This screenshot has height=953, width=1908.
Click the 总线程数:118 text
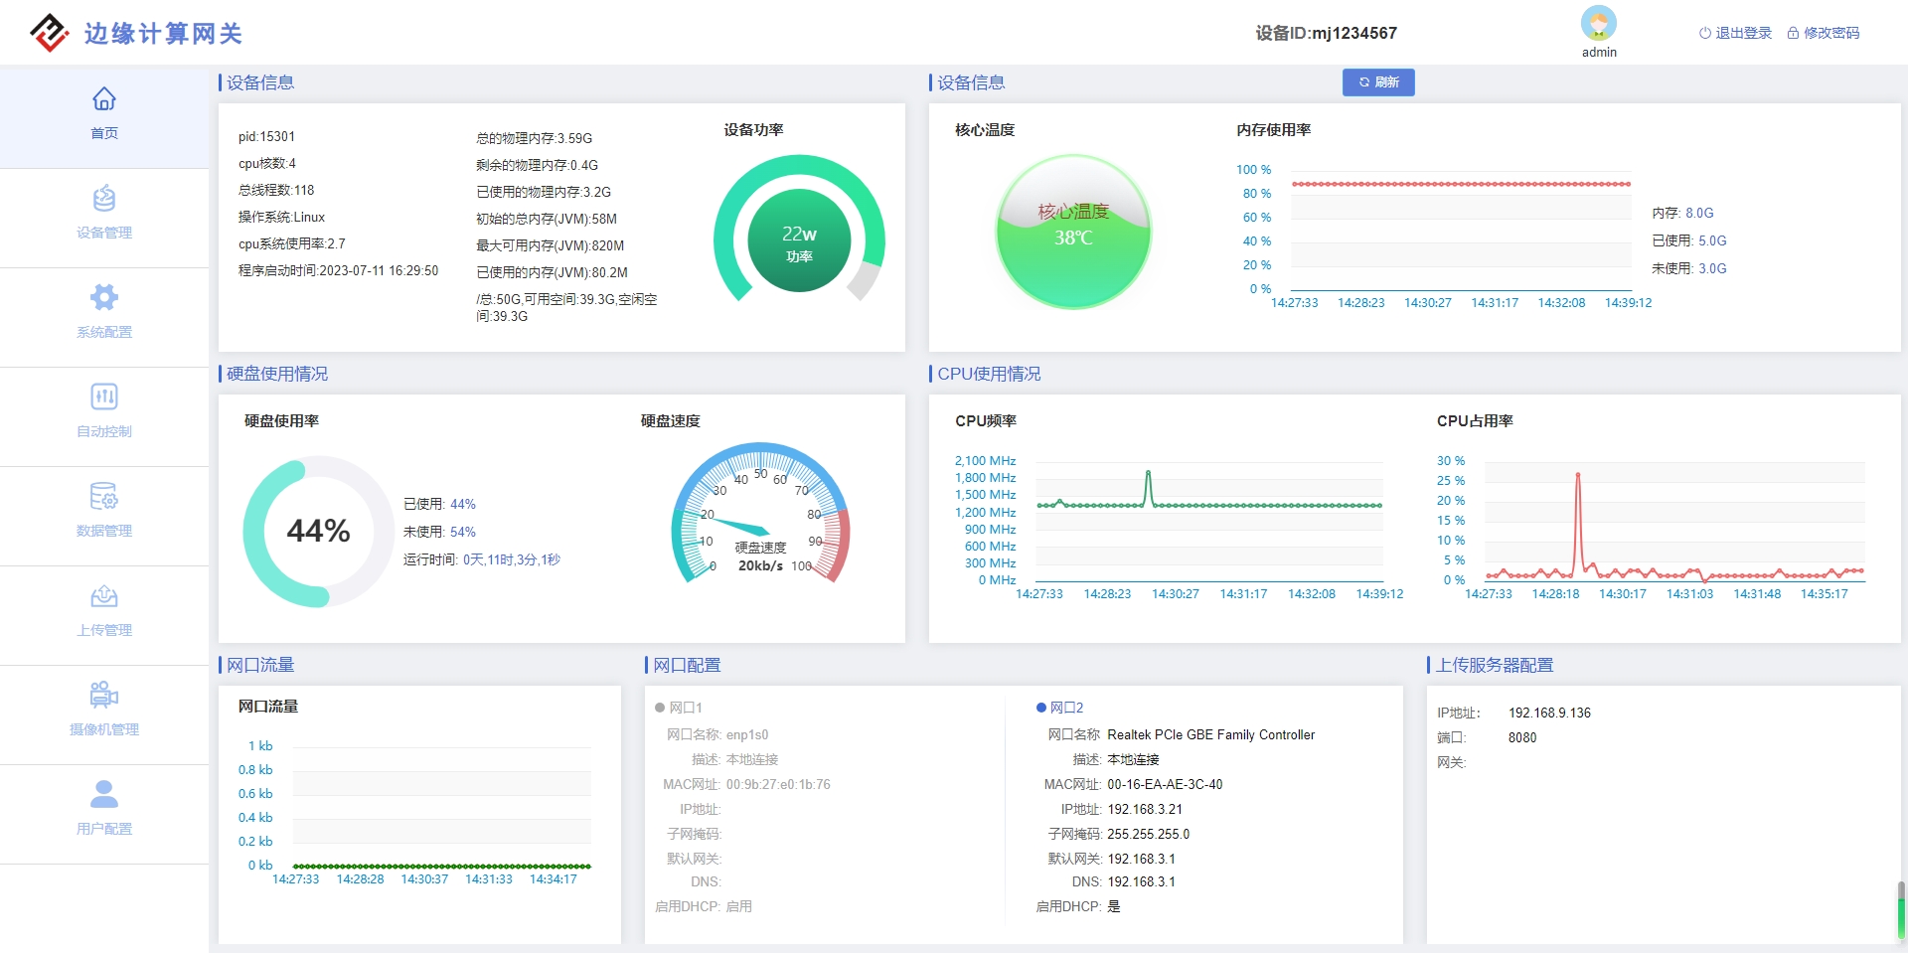pyautogui.click(x=276, y=191)
